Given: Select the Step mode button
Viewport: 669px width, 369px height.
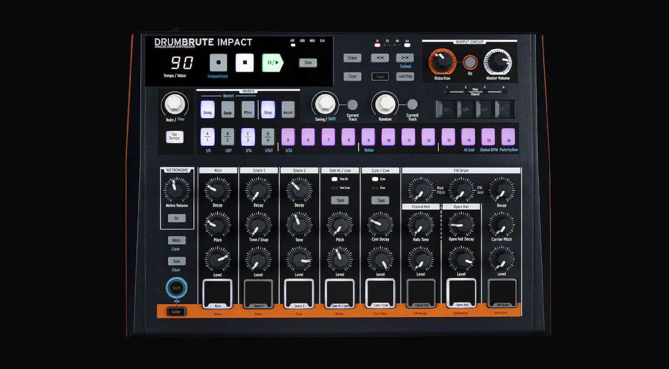Looking at the screenshot, I should [x=268, y=110].
